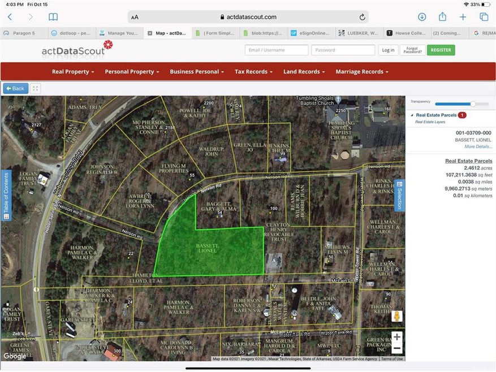496x372 pixels.
Task: Reload page using address bar refresh icon
Action: point(362,17)
